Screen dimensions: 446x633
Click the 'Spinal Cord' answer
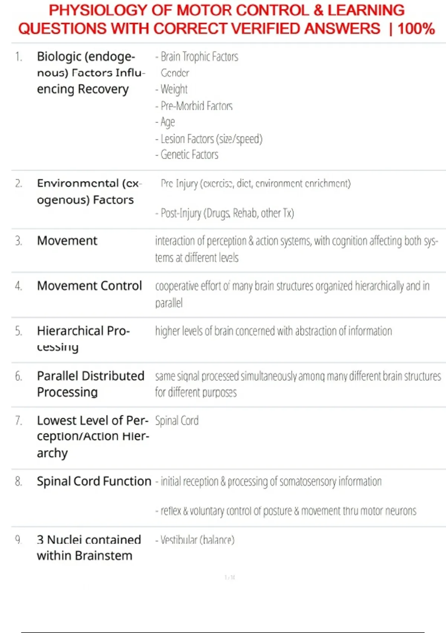coord(177,420)
